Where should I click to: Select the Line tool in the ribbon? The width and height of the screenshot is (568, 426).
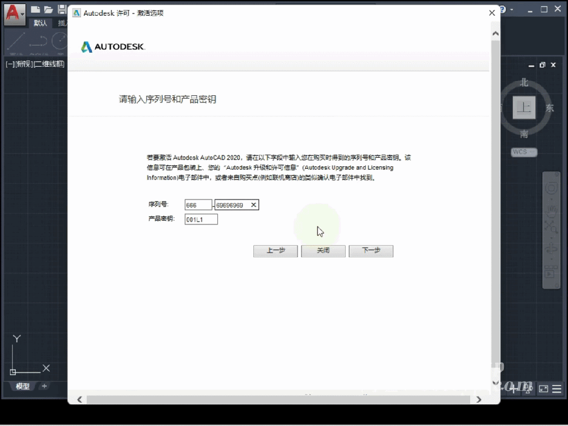point(16,42)
